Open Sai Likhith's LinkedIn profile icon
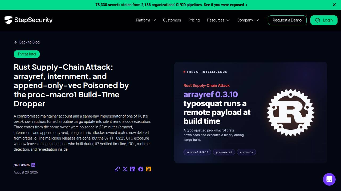The width and height of the screenshot is (341, 191). point(33,165)
